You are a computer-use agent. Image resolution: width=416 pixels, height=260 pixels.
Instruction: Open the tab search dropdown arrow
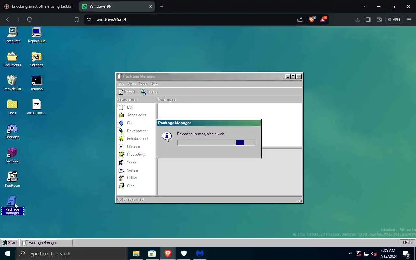pyautogui.click(x=364, y=6)
